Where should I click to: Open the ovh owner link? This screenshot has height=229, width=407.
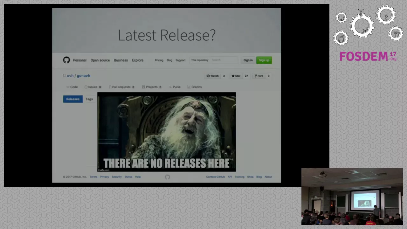click(70, 76)
